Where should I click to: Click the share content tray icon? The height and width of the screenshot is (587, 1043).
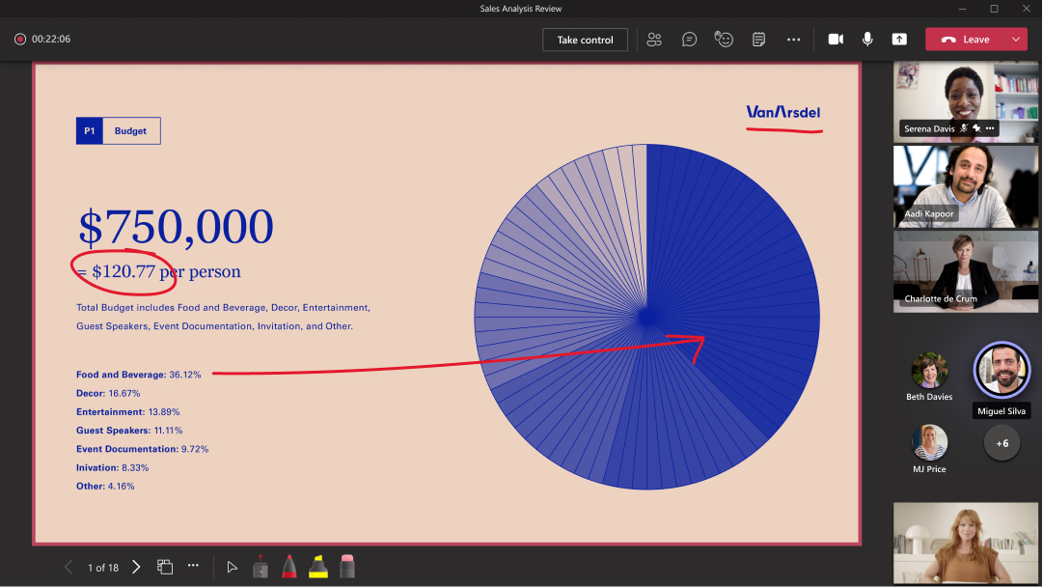coord(899,40)
